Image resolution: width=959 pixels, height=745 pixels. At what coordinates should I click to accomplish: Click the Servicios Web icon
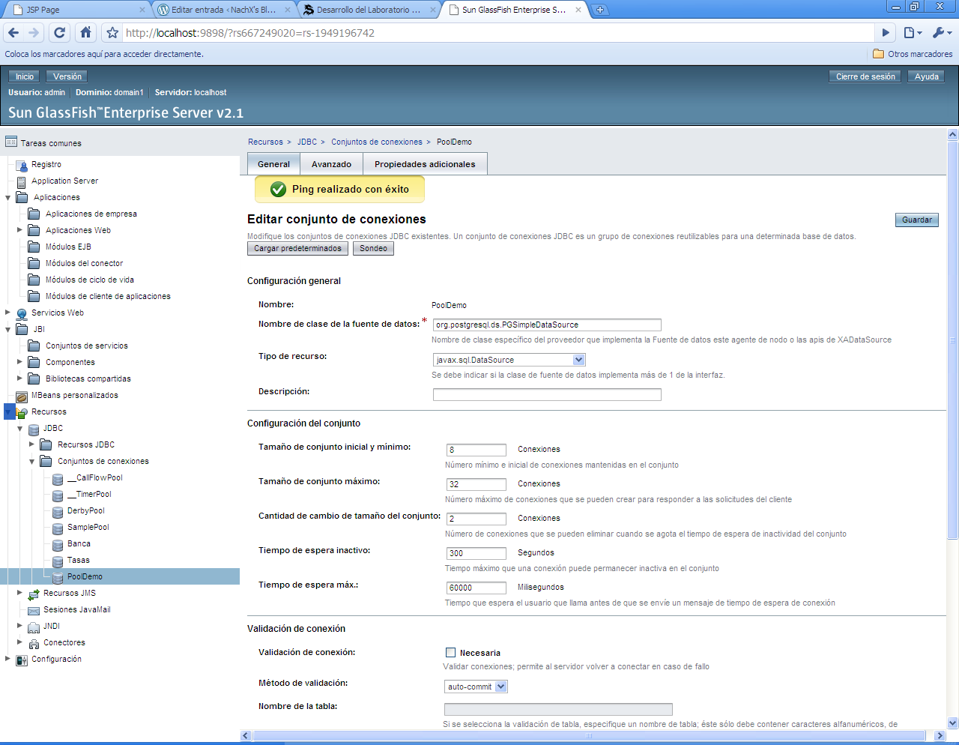[22, 313]
